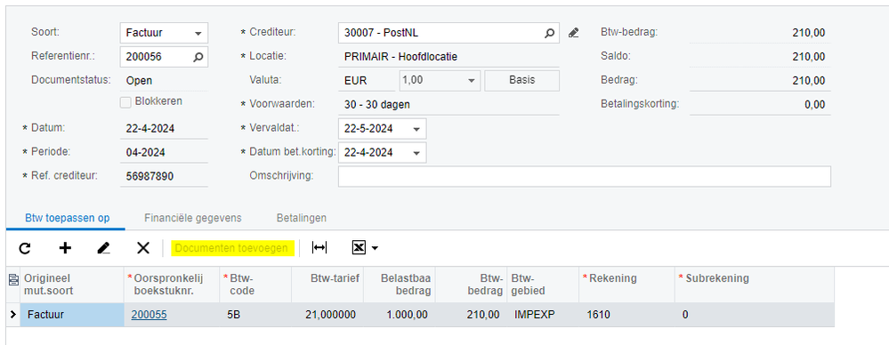
Task: Select the 21,000000 tarief cell
Action: [327, 315]
